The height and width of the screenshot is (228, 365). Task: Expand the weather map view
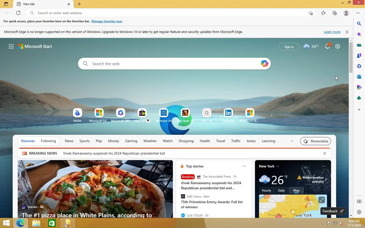pos(321,200)
